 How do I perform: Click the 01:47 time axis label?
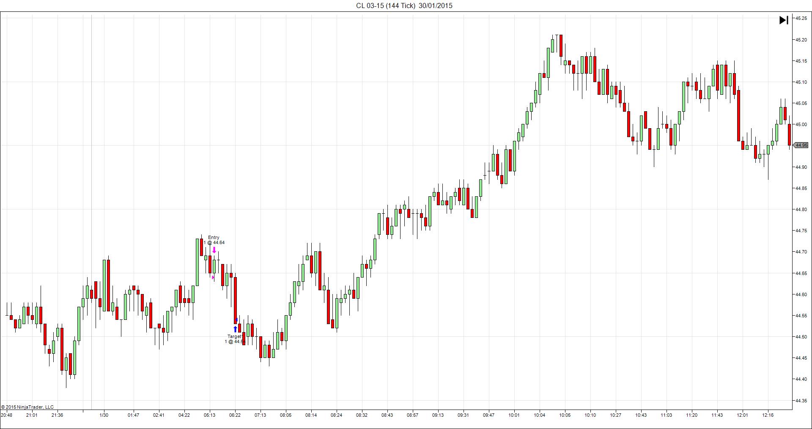point(133,415)
